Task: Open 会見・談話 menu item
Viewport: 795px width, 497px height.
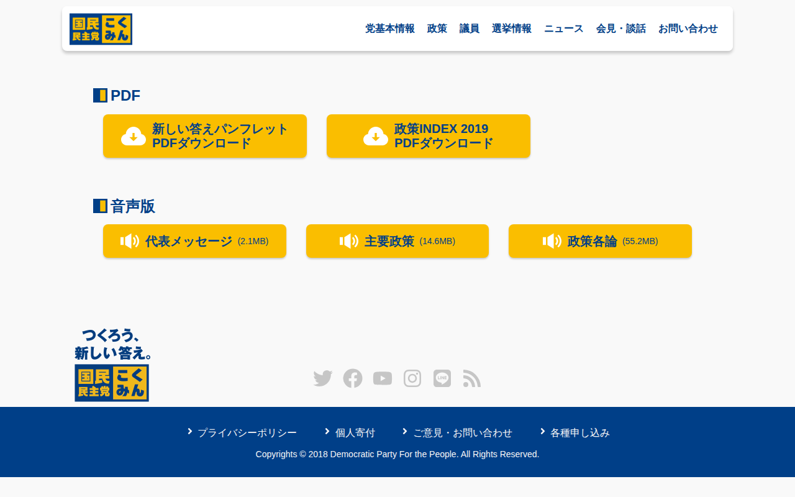Action: coord(621,29)
